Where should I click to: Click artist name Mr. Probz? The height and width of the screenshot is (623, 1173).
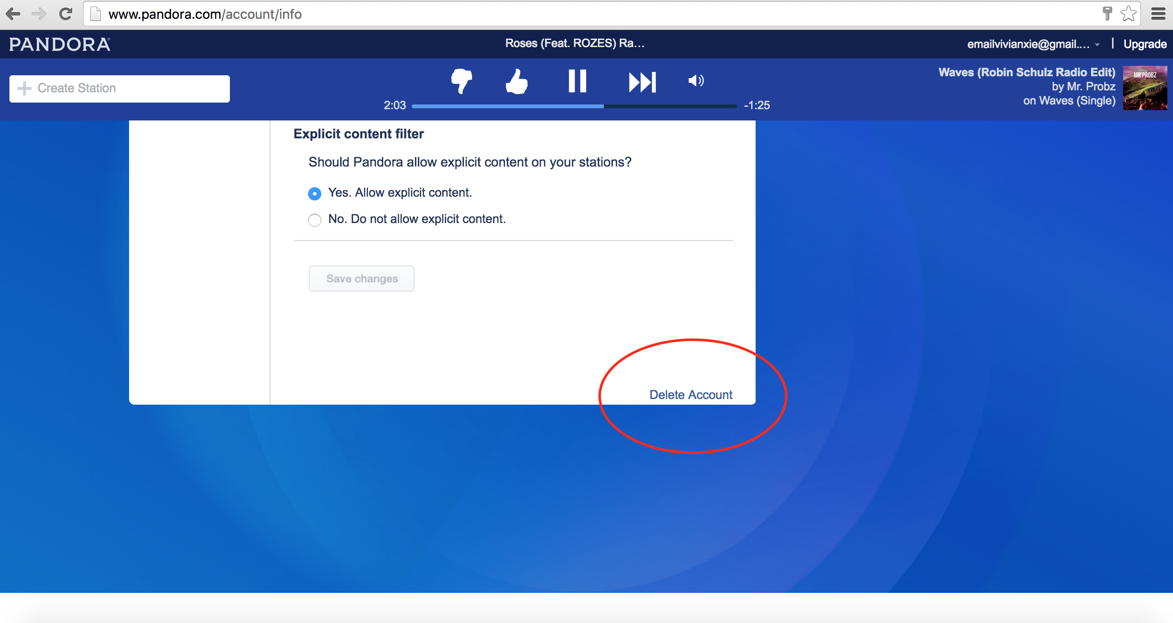pos(1091,87)
